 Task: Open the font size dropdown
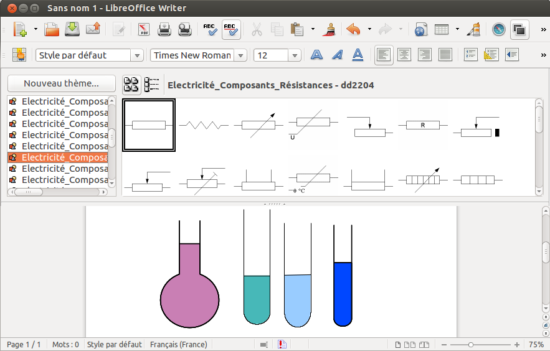295,55
